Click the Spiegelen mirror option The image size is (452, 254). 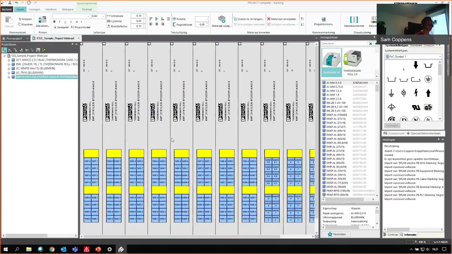(61, 27)
